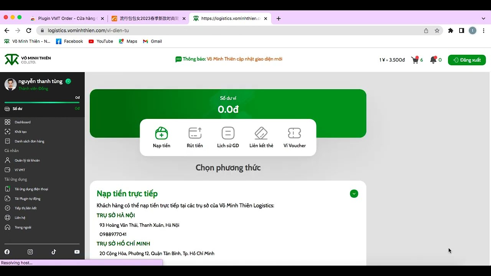Click the exchange rate 1 ¥ = 3.500đ
The width and height of the screenshot is (491, 276).
click(x=392, y=60)
